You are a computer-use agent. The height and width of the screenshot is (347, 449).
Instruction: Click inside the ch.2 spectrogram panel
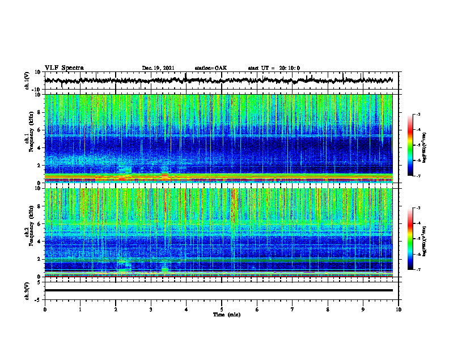(218, 232)
